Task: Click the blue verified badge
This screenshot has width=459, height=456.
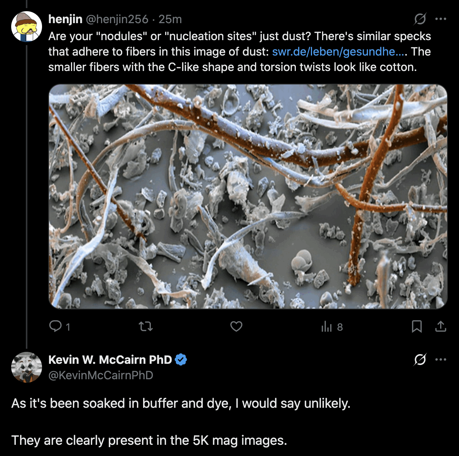Action: pos(181,360)
